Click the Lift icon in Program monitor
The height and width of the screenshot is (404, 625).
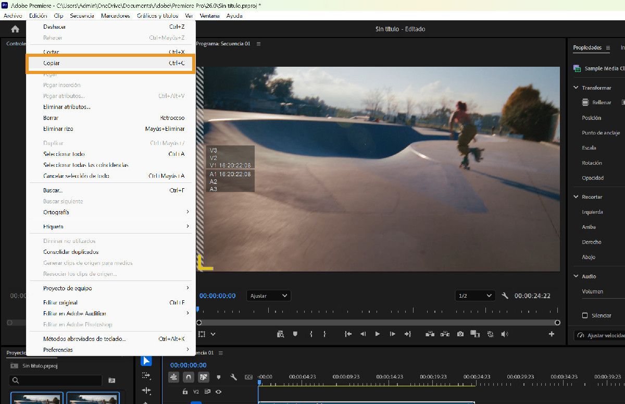[x=430, y=334]
